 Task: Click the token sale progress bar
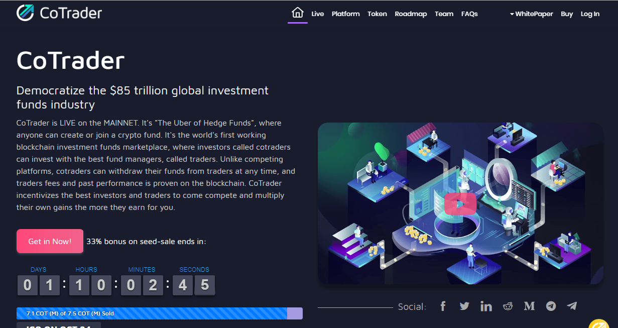coord(160,313)
